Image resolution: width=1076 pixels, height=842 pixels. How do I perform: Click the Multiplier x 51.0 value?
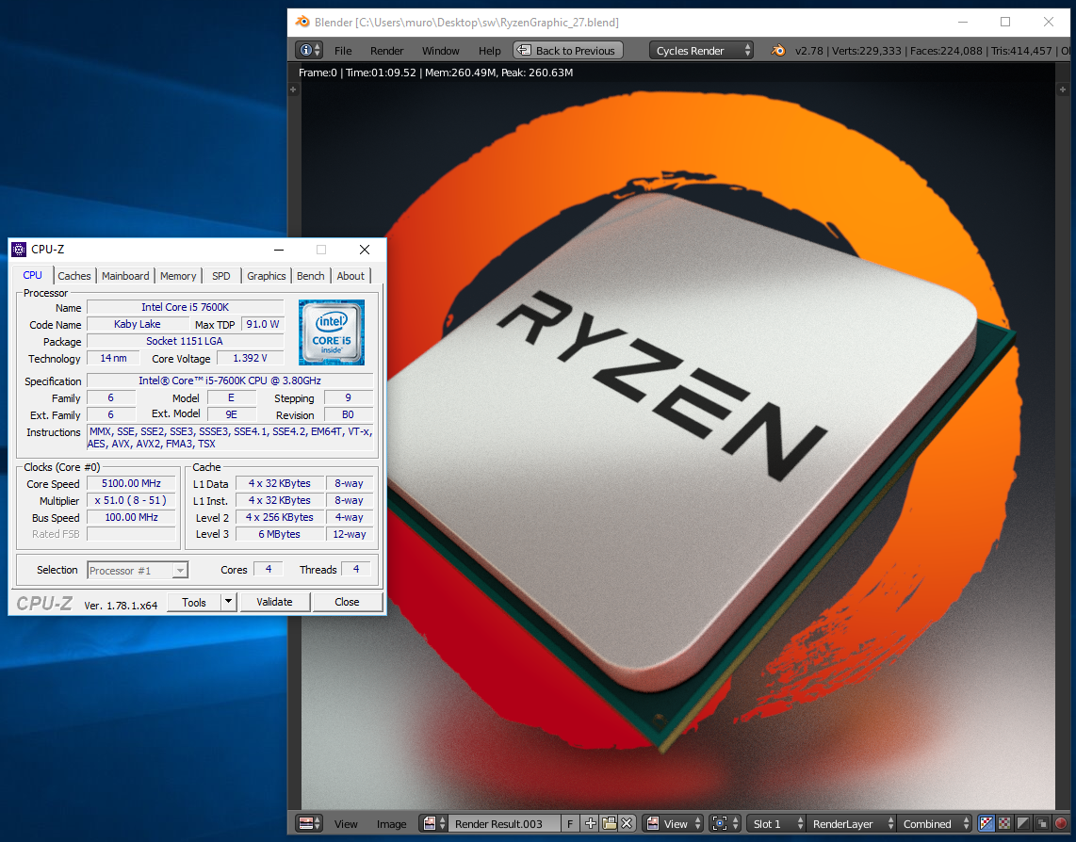[x=131, y=500]
